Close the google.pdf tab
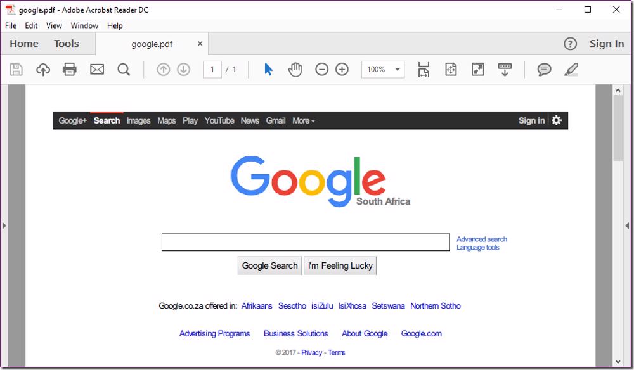The height and width of the screenshot is (370, 634). [200, 44]
